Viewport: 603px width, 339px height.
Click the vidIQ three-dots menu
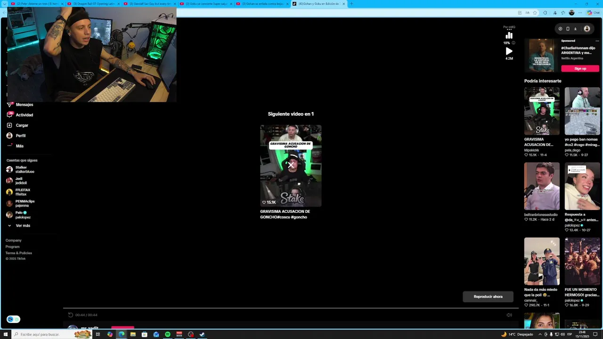(509, 29)
